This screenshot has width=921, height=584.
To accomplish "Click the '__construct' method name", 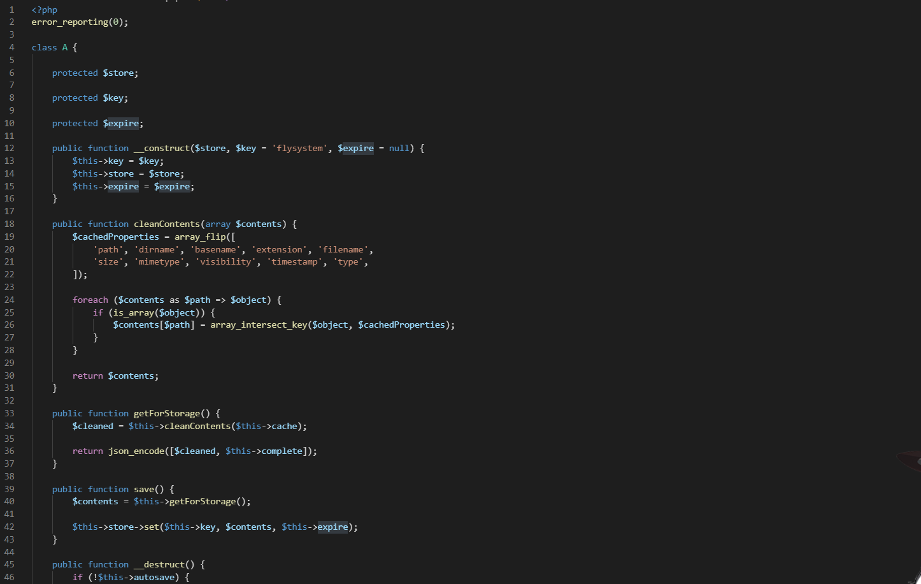I will (162, 149).
